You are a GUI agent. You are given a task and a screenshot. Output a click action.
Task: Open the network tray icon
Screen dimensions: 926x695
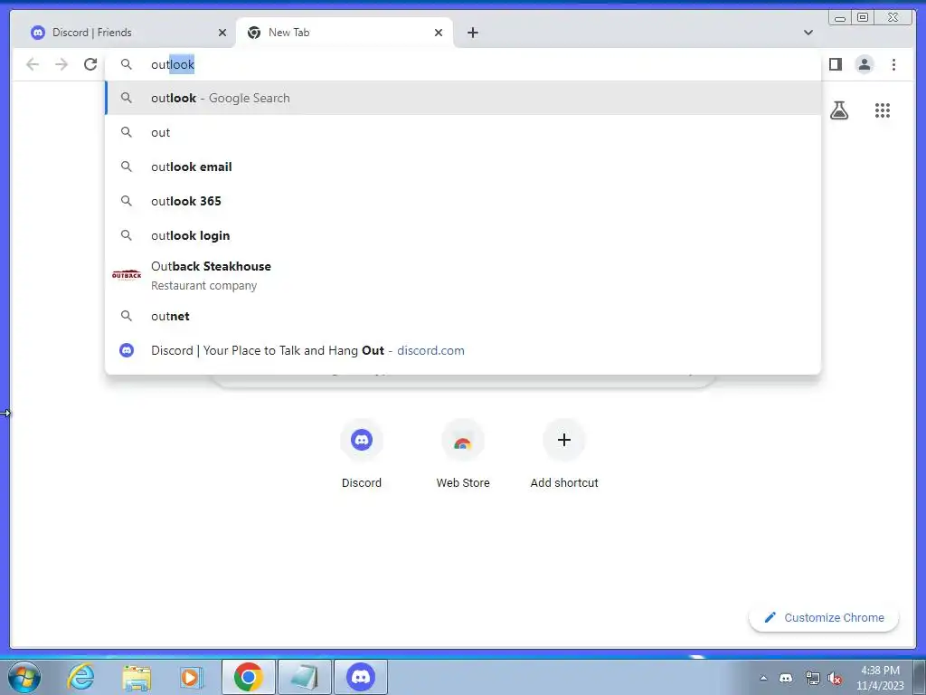(x=812, y=679)
